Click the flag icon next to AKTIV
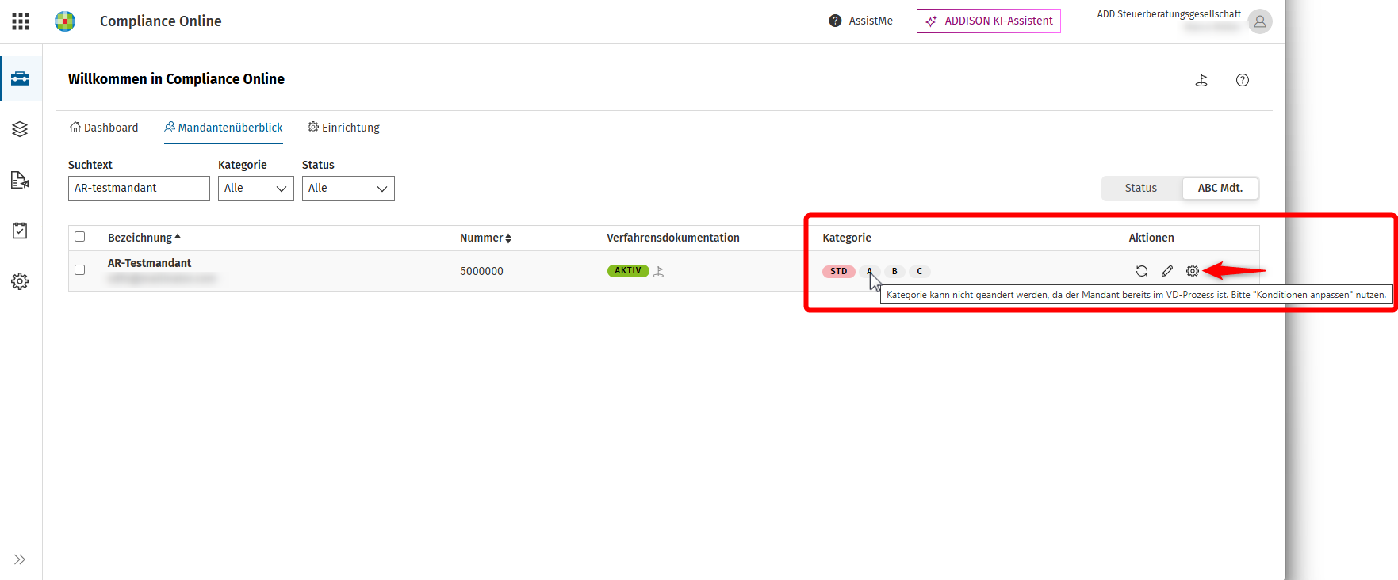 pos(659,271)
